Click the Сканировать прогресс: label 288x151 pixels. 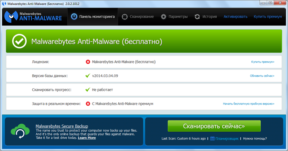point(51,90)
